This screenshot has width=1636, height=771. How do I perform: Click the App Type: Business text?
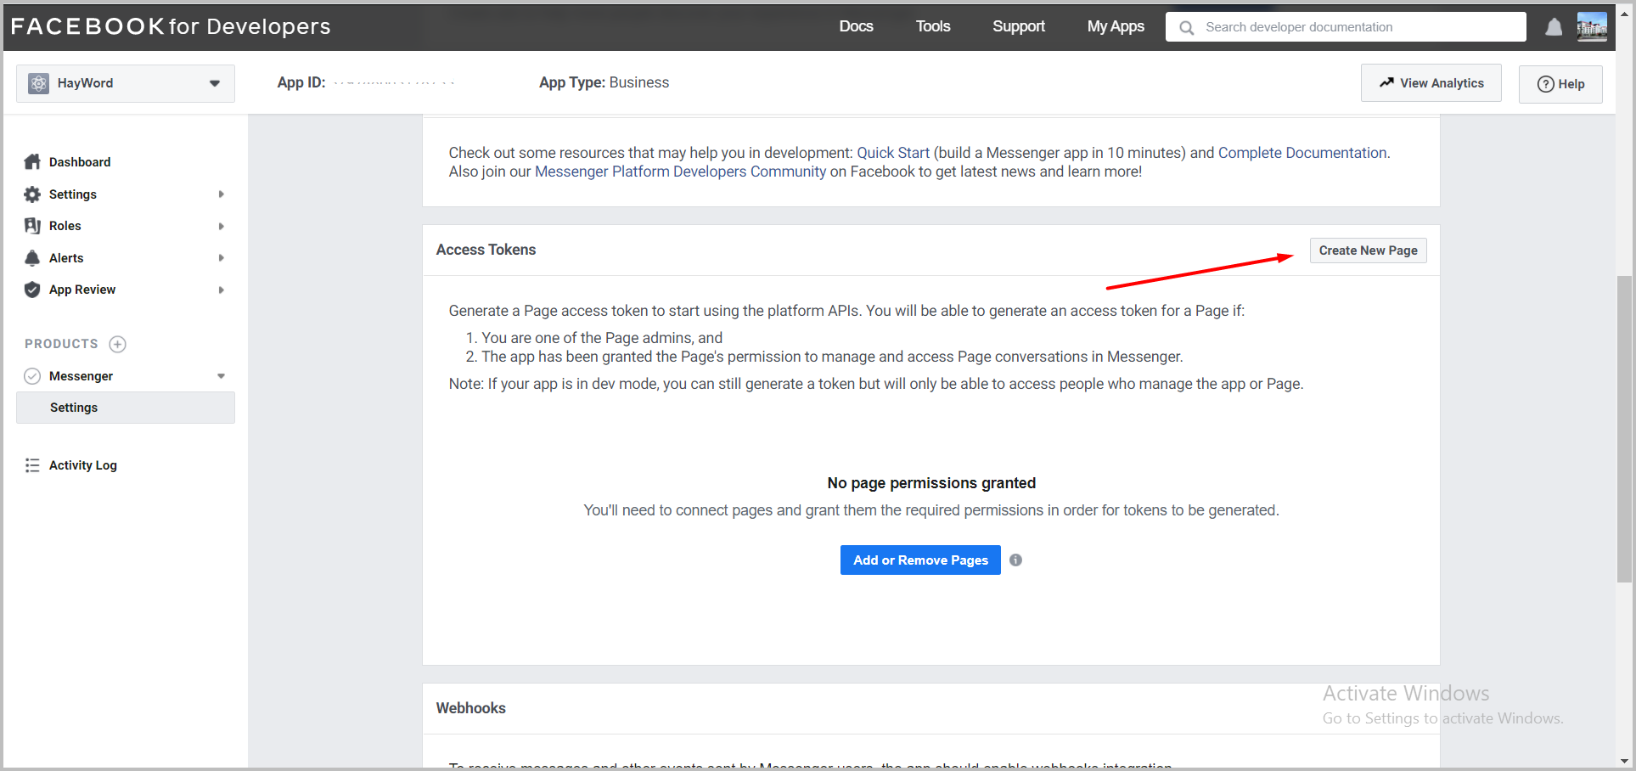(604, 82)
